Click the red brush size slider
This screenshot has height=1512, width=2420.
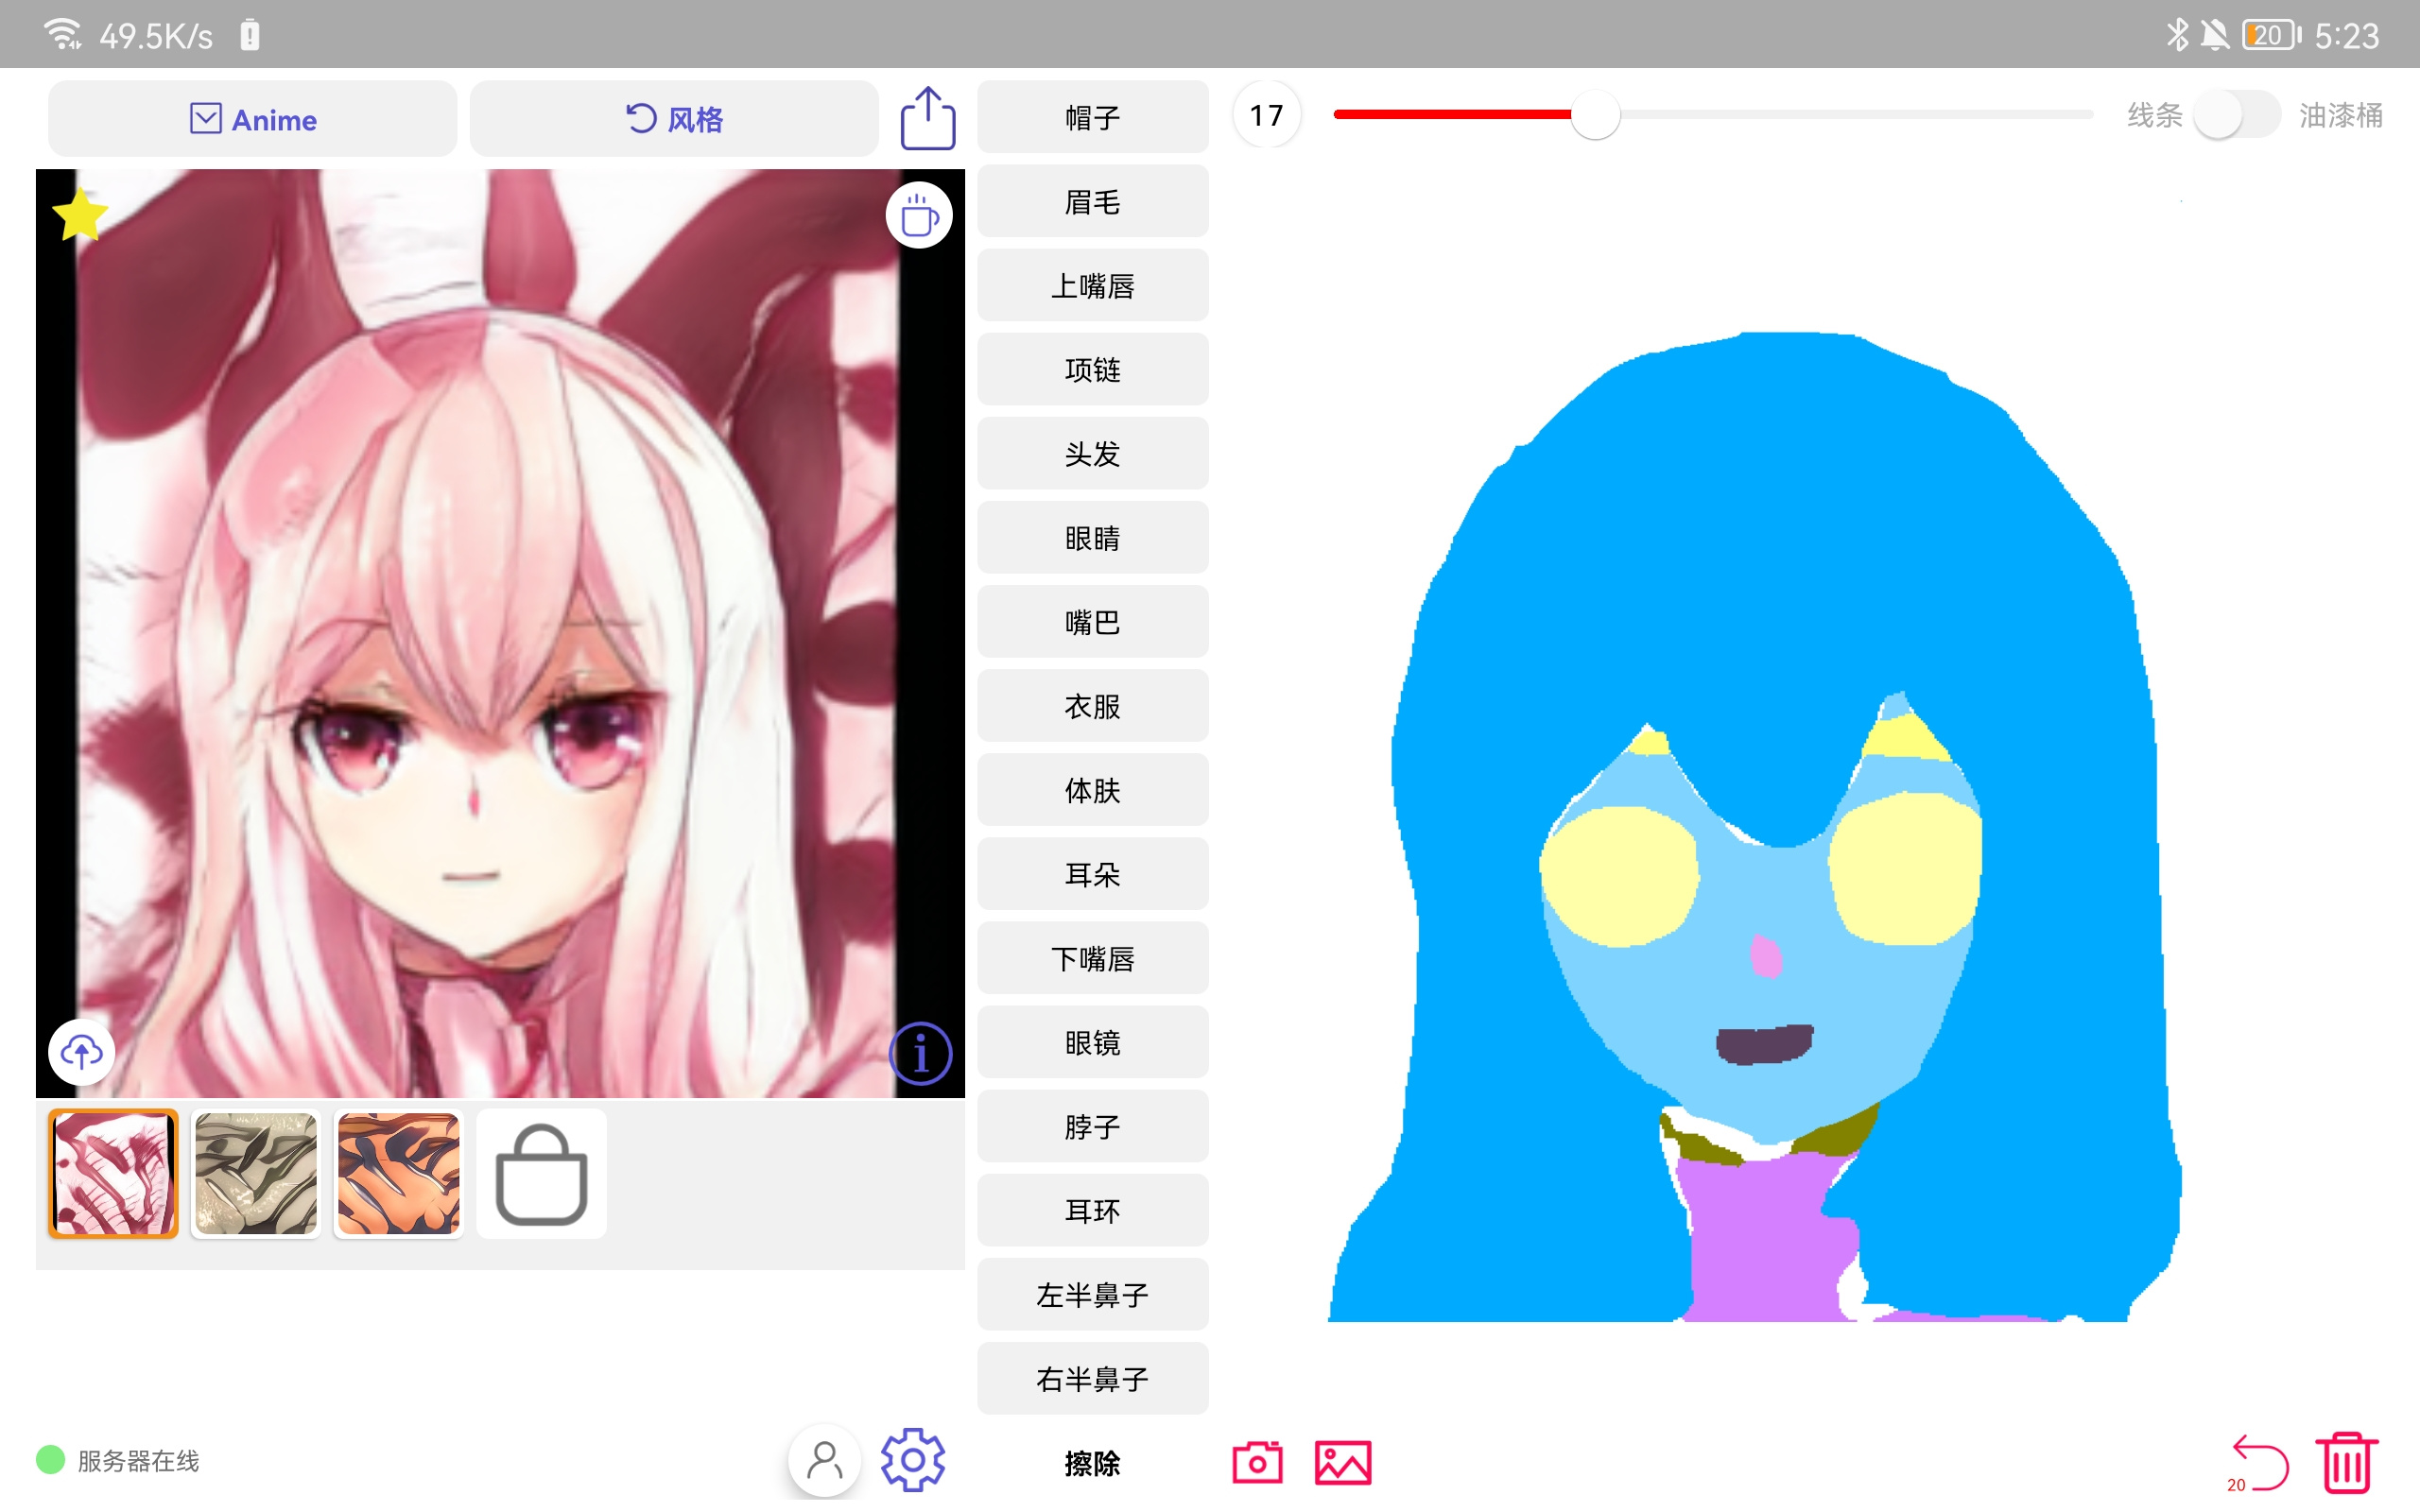coord(1713,115)
